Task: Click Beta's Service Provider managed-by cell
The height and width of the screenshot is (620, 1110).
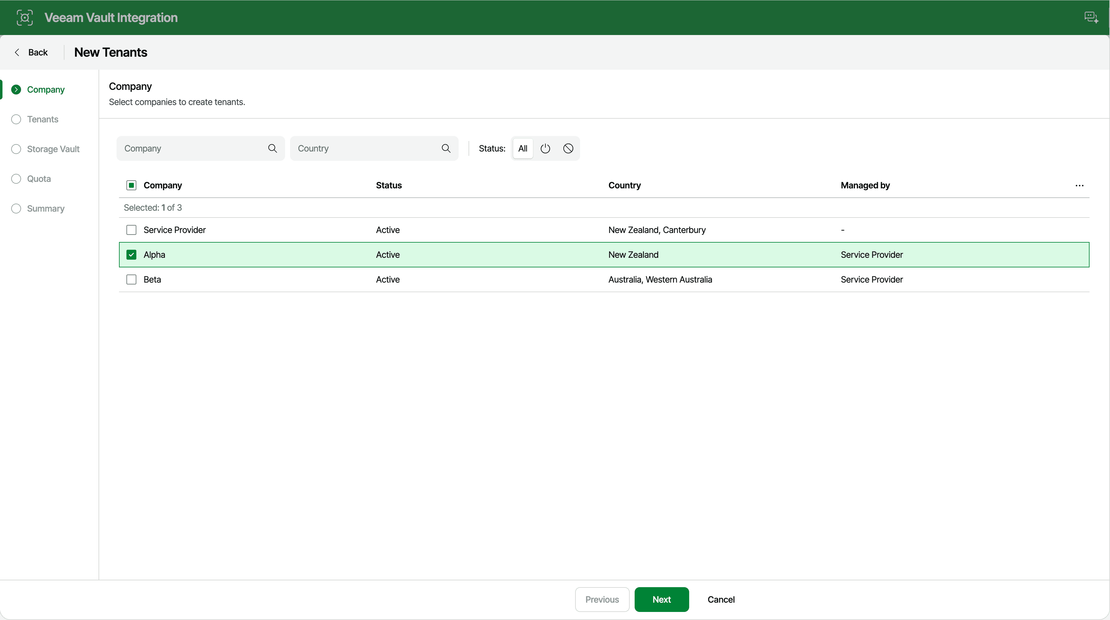Action: 872,279
